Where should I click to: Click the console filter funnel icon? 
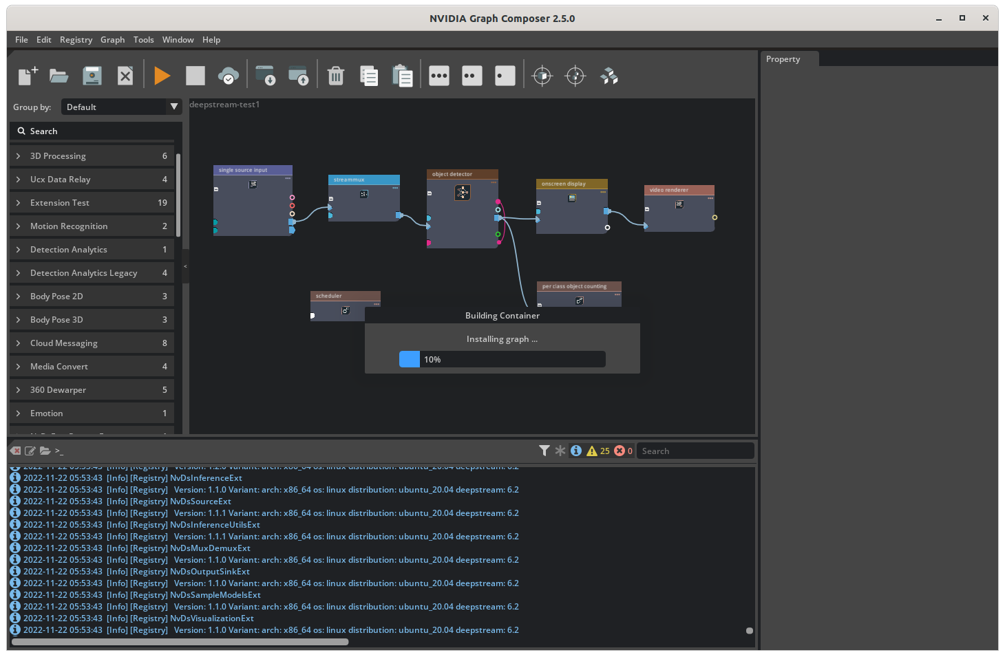544,451
